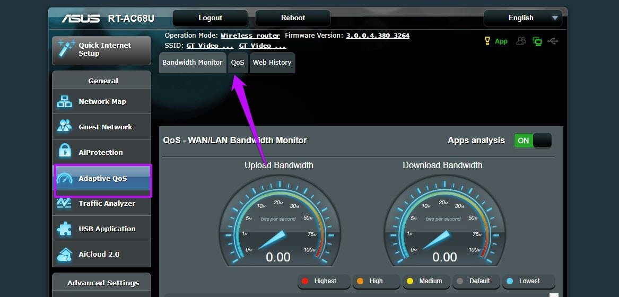
Task: Click the App link text
Action: click(x=501, y=41)
